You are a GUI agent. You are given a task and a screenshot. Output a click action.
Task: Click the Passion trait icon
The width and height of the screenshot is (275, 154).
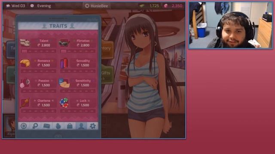click(25, 83)
